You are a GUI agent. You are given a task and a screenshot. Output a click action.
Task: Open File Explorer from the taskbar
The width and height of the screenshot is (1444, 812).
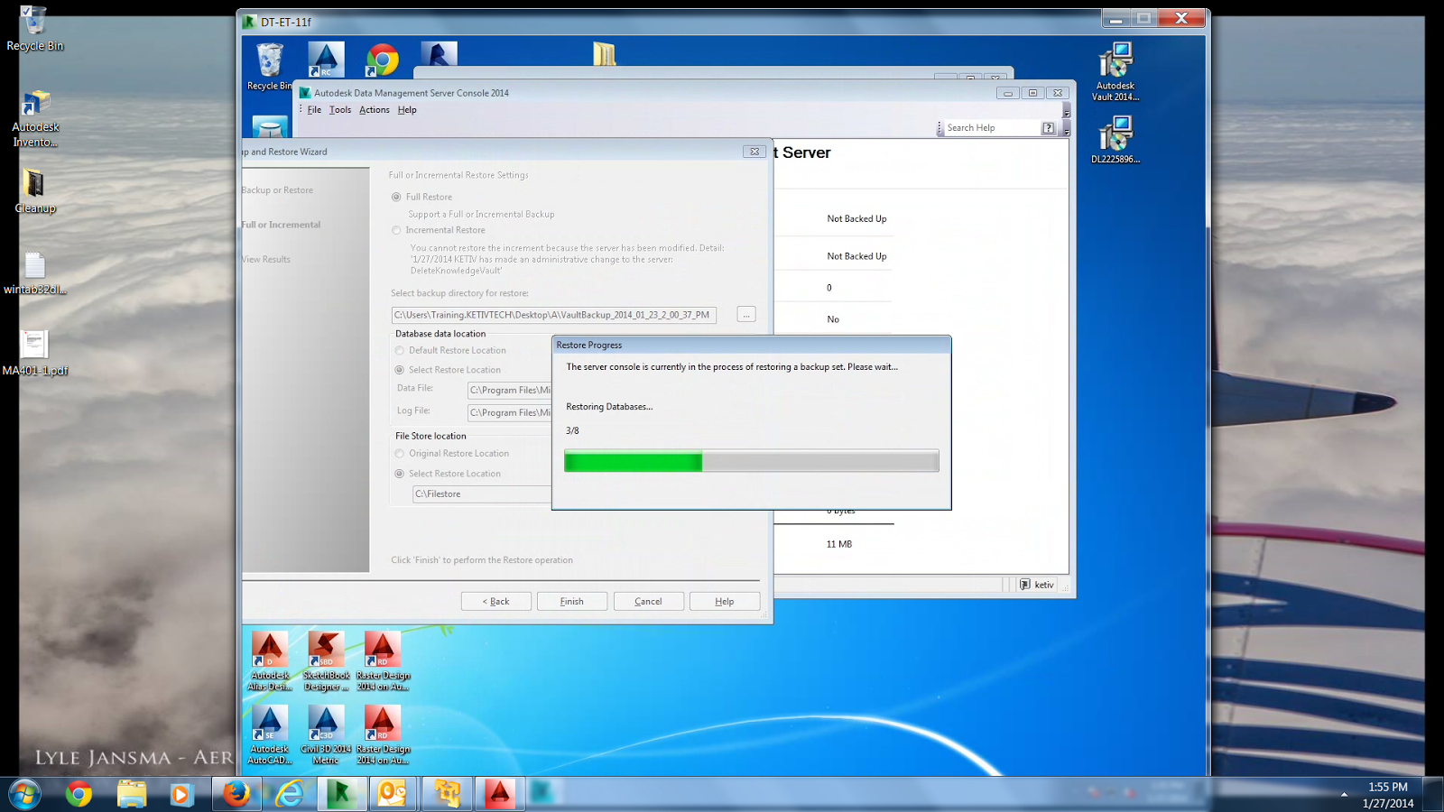tap(132, 794)
